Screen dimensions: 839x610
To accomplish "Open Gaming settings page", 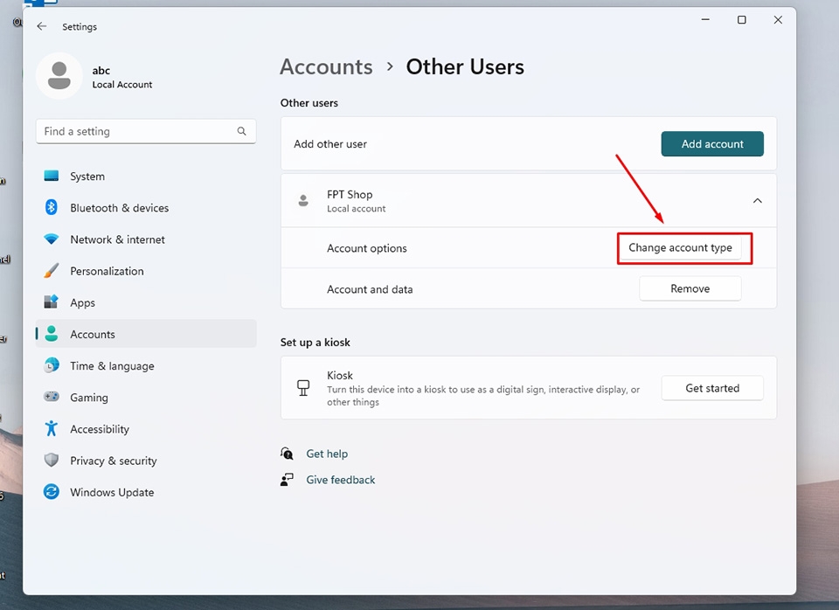I will point(146,397).
